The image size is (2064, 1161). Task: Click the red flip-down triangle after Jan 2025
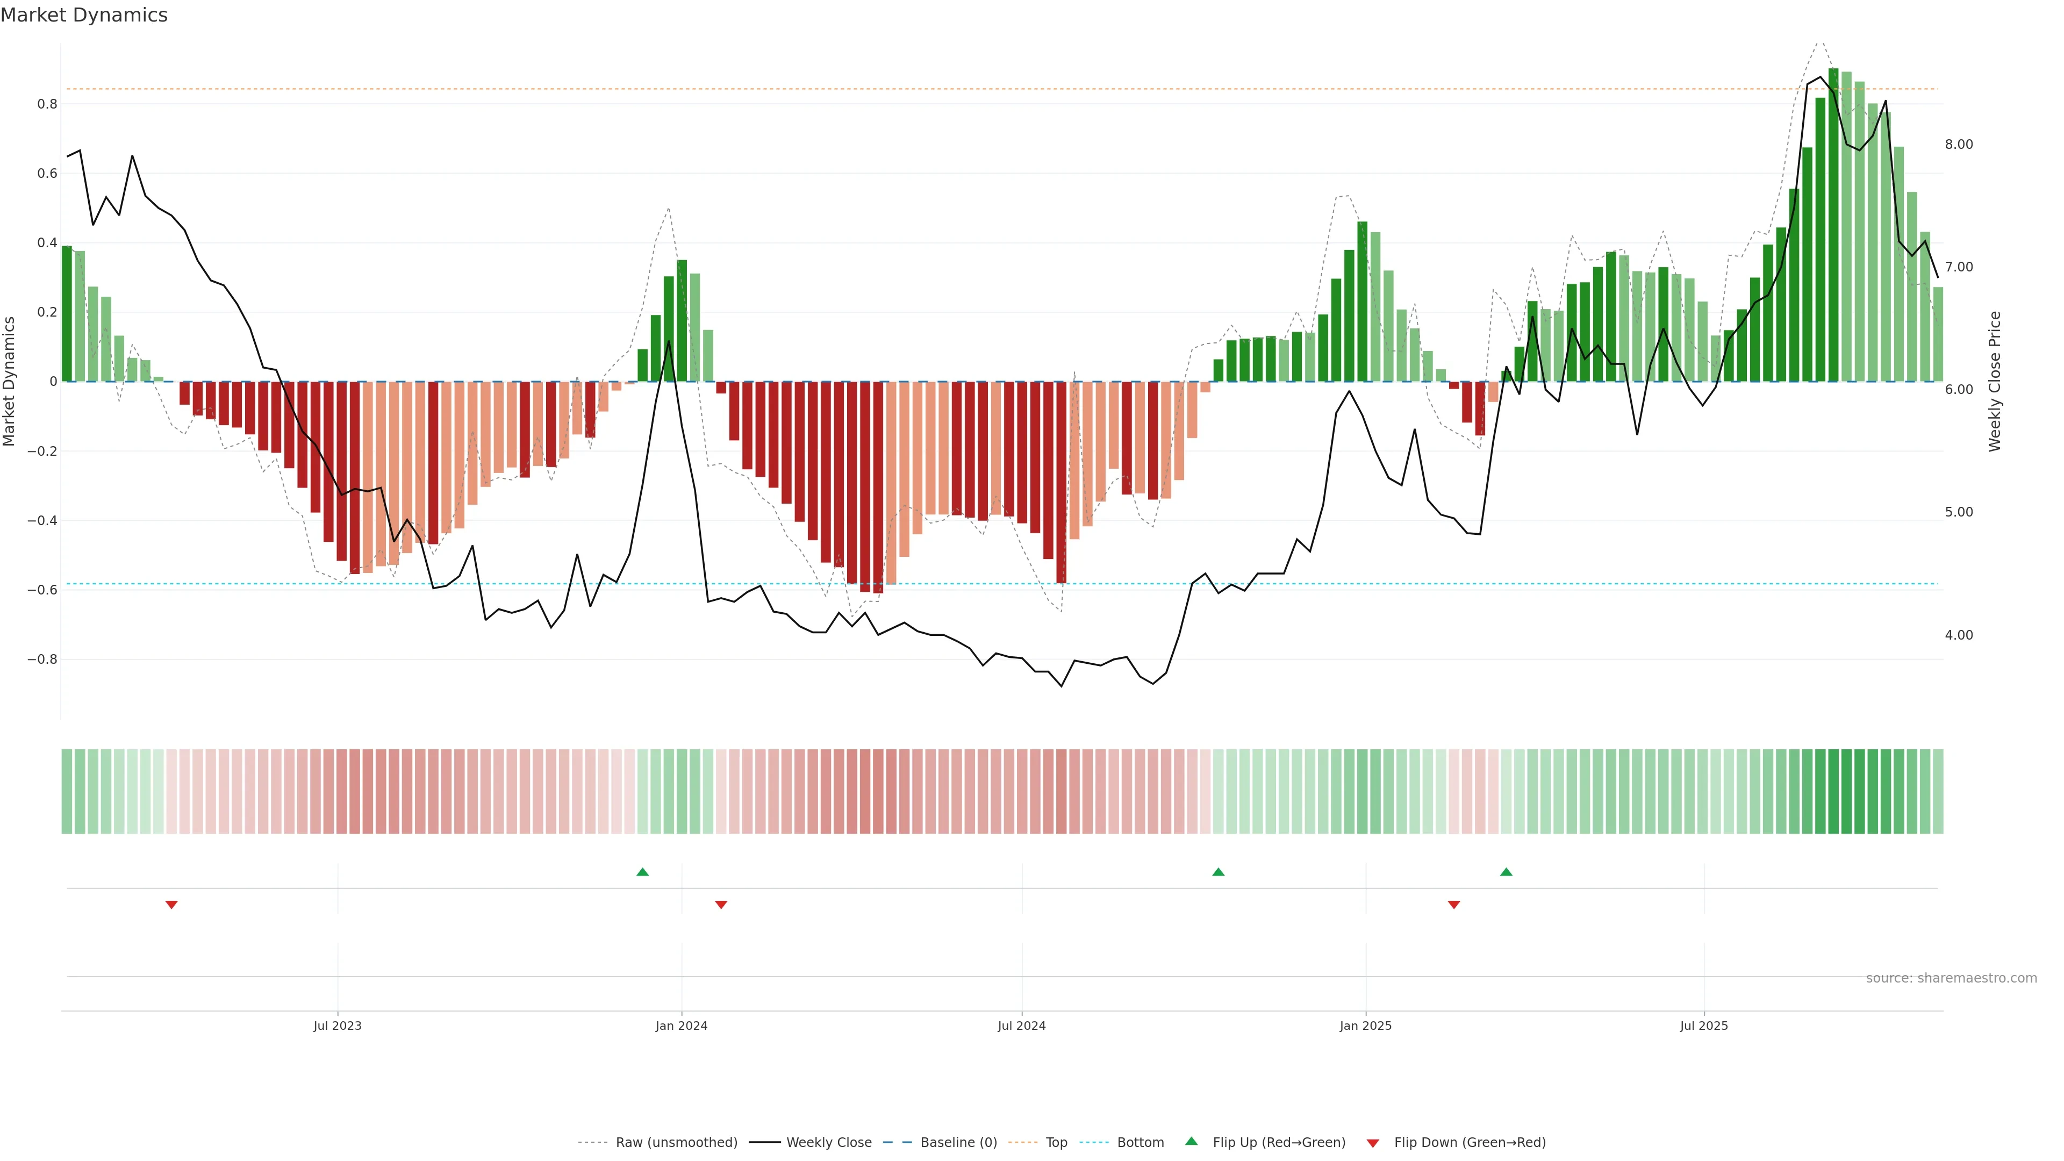click(1454, 905)
